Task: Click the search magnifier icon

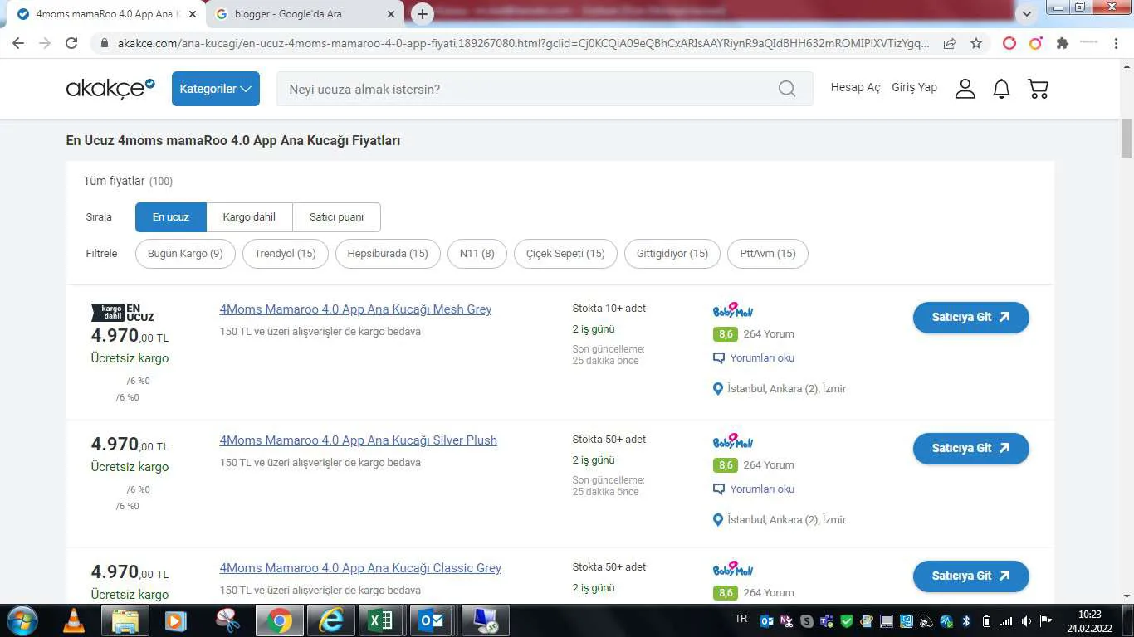Action: tap(787, 89)
